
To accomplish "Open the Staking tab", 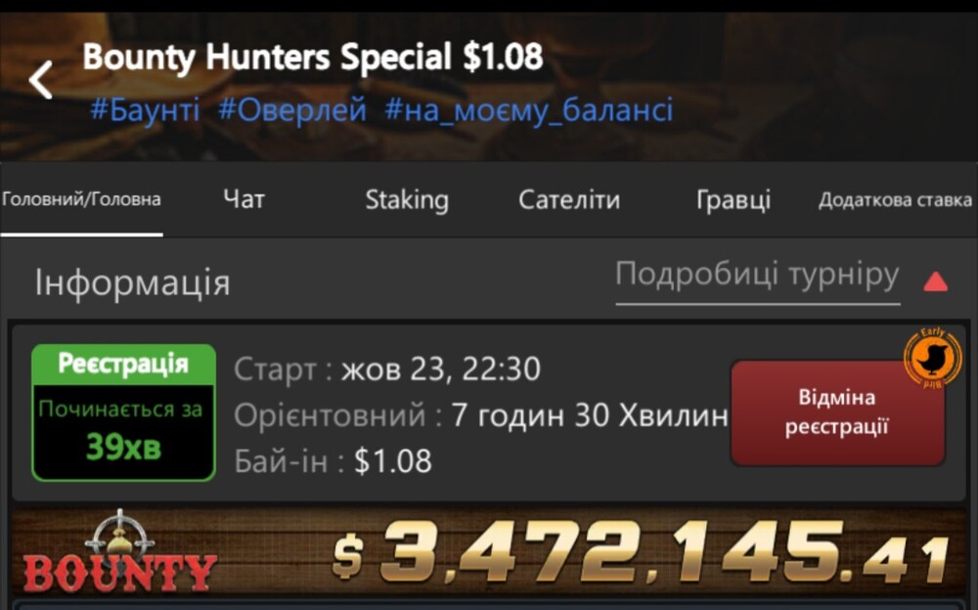I will coord(407,200).
